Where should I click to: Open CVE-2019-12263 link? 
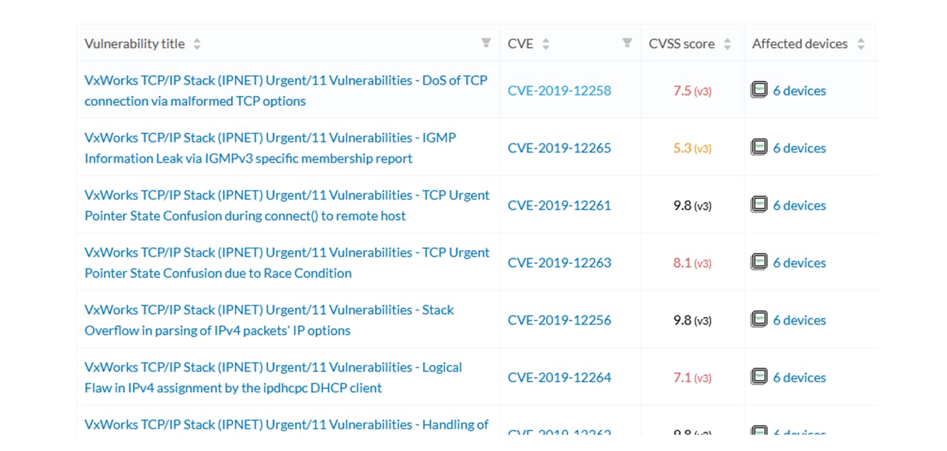[x=559, y=263]
